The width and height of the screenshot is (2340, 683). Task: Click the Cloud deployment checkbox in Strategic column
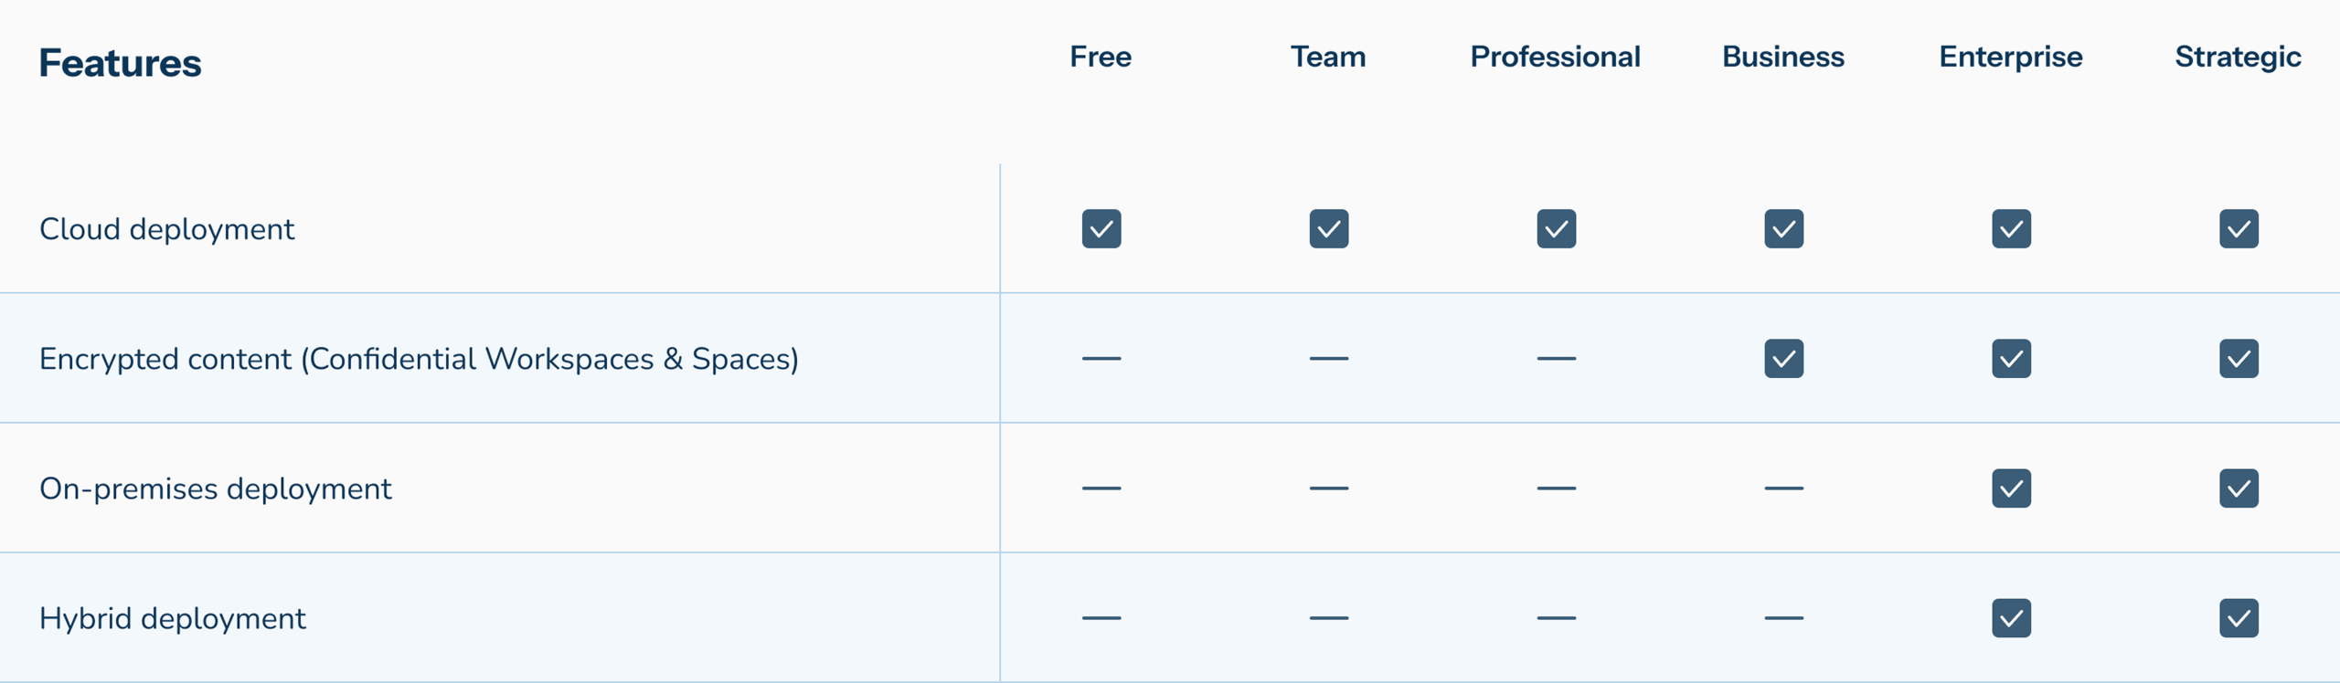[2239, 229]
